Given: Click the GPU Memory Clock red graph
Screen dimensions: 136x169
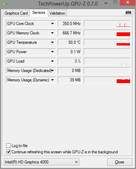Looking at the screenshot, I should click(107, 33).
